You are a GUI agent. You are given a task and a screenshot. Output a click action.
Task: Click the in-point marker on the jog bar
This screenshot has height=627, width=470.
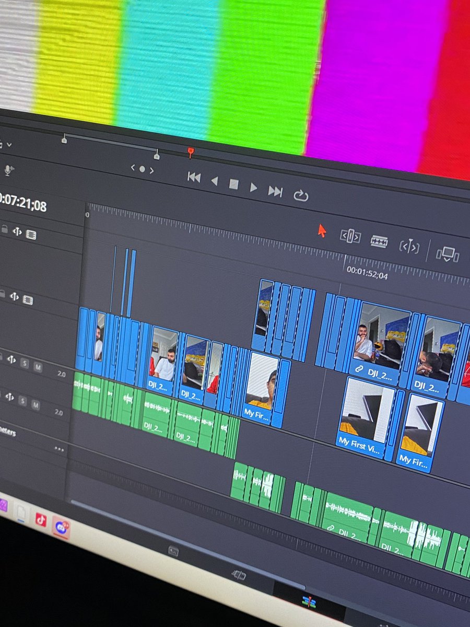(x=64, y=138)
